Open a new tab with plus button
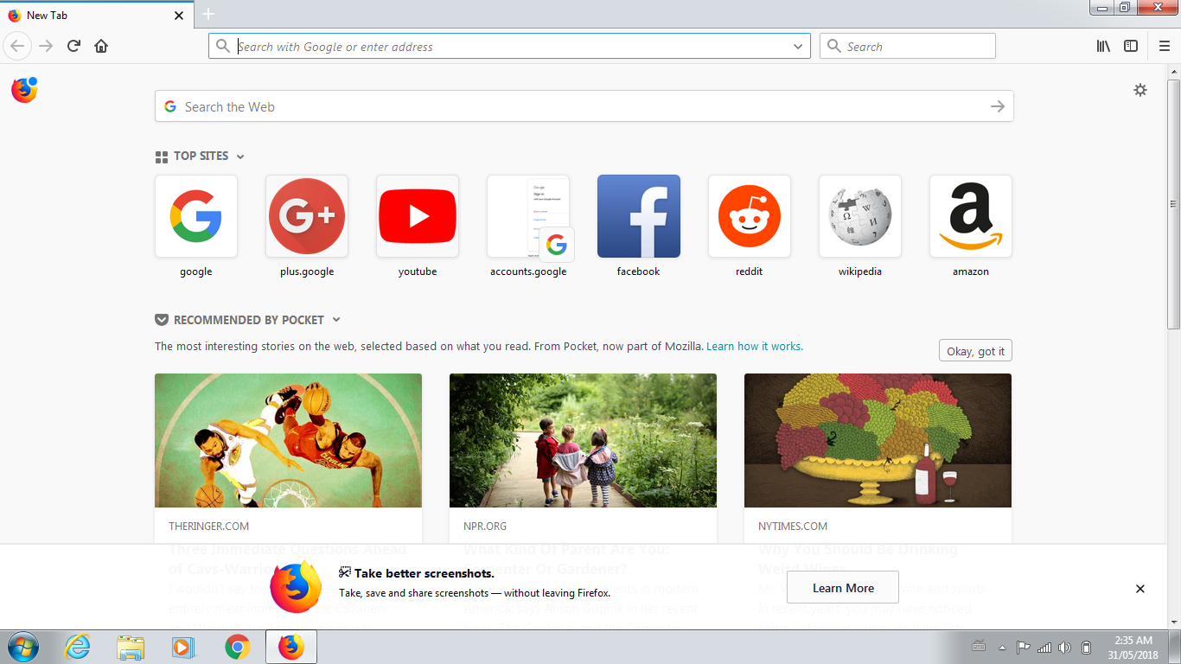 [x=208, y=15]
